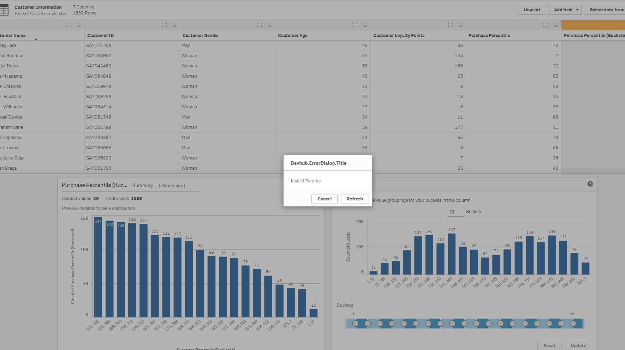Click the bucket slider handle labeled 95

573,324
